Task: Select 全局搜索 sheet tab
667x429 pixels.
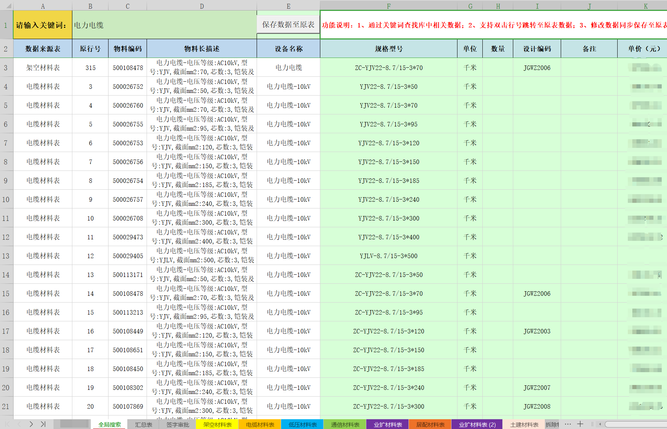Action: click(110, 424)
